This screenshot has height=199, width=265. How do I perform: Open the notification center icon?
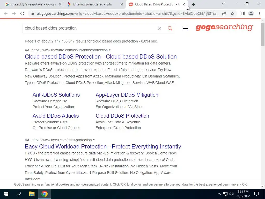pyautogui.click(x=256, y=194)
